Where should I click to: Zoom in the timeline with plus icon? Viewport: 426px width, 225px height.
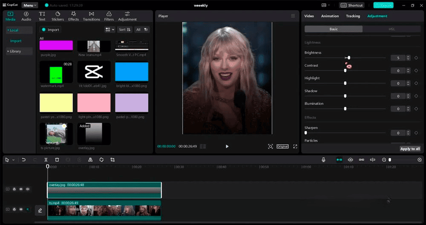coord(420,160)
